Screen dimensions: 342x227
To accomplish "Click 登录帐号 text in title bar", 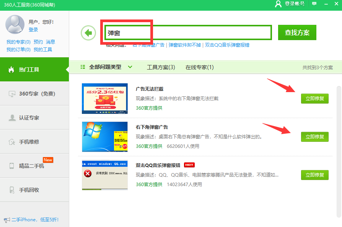I will click(295, 4).
